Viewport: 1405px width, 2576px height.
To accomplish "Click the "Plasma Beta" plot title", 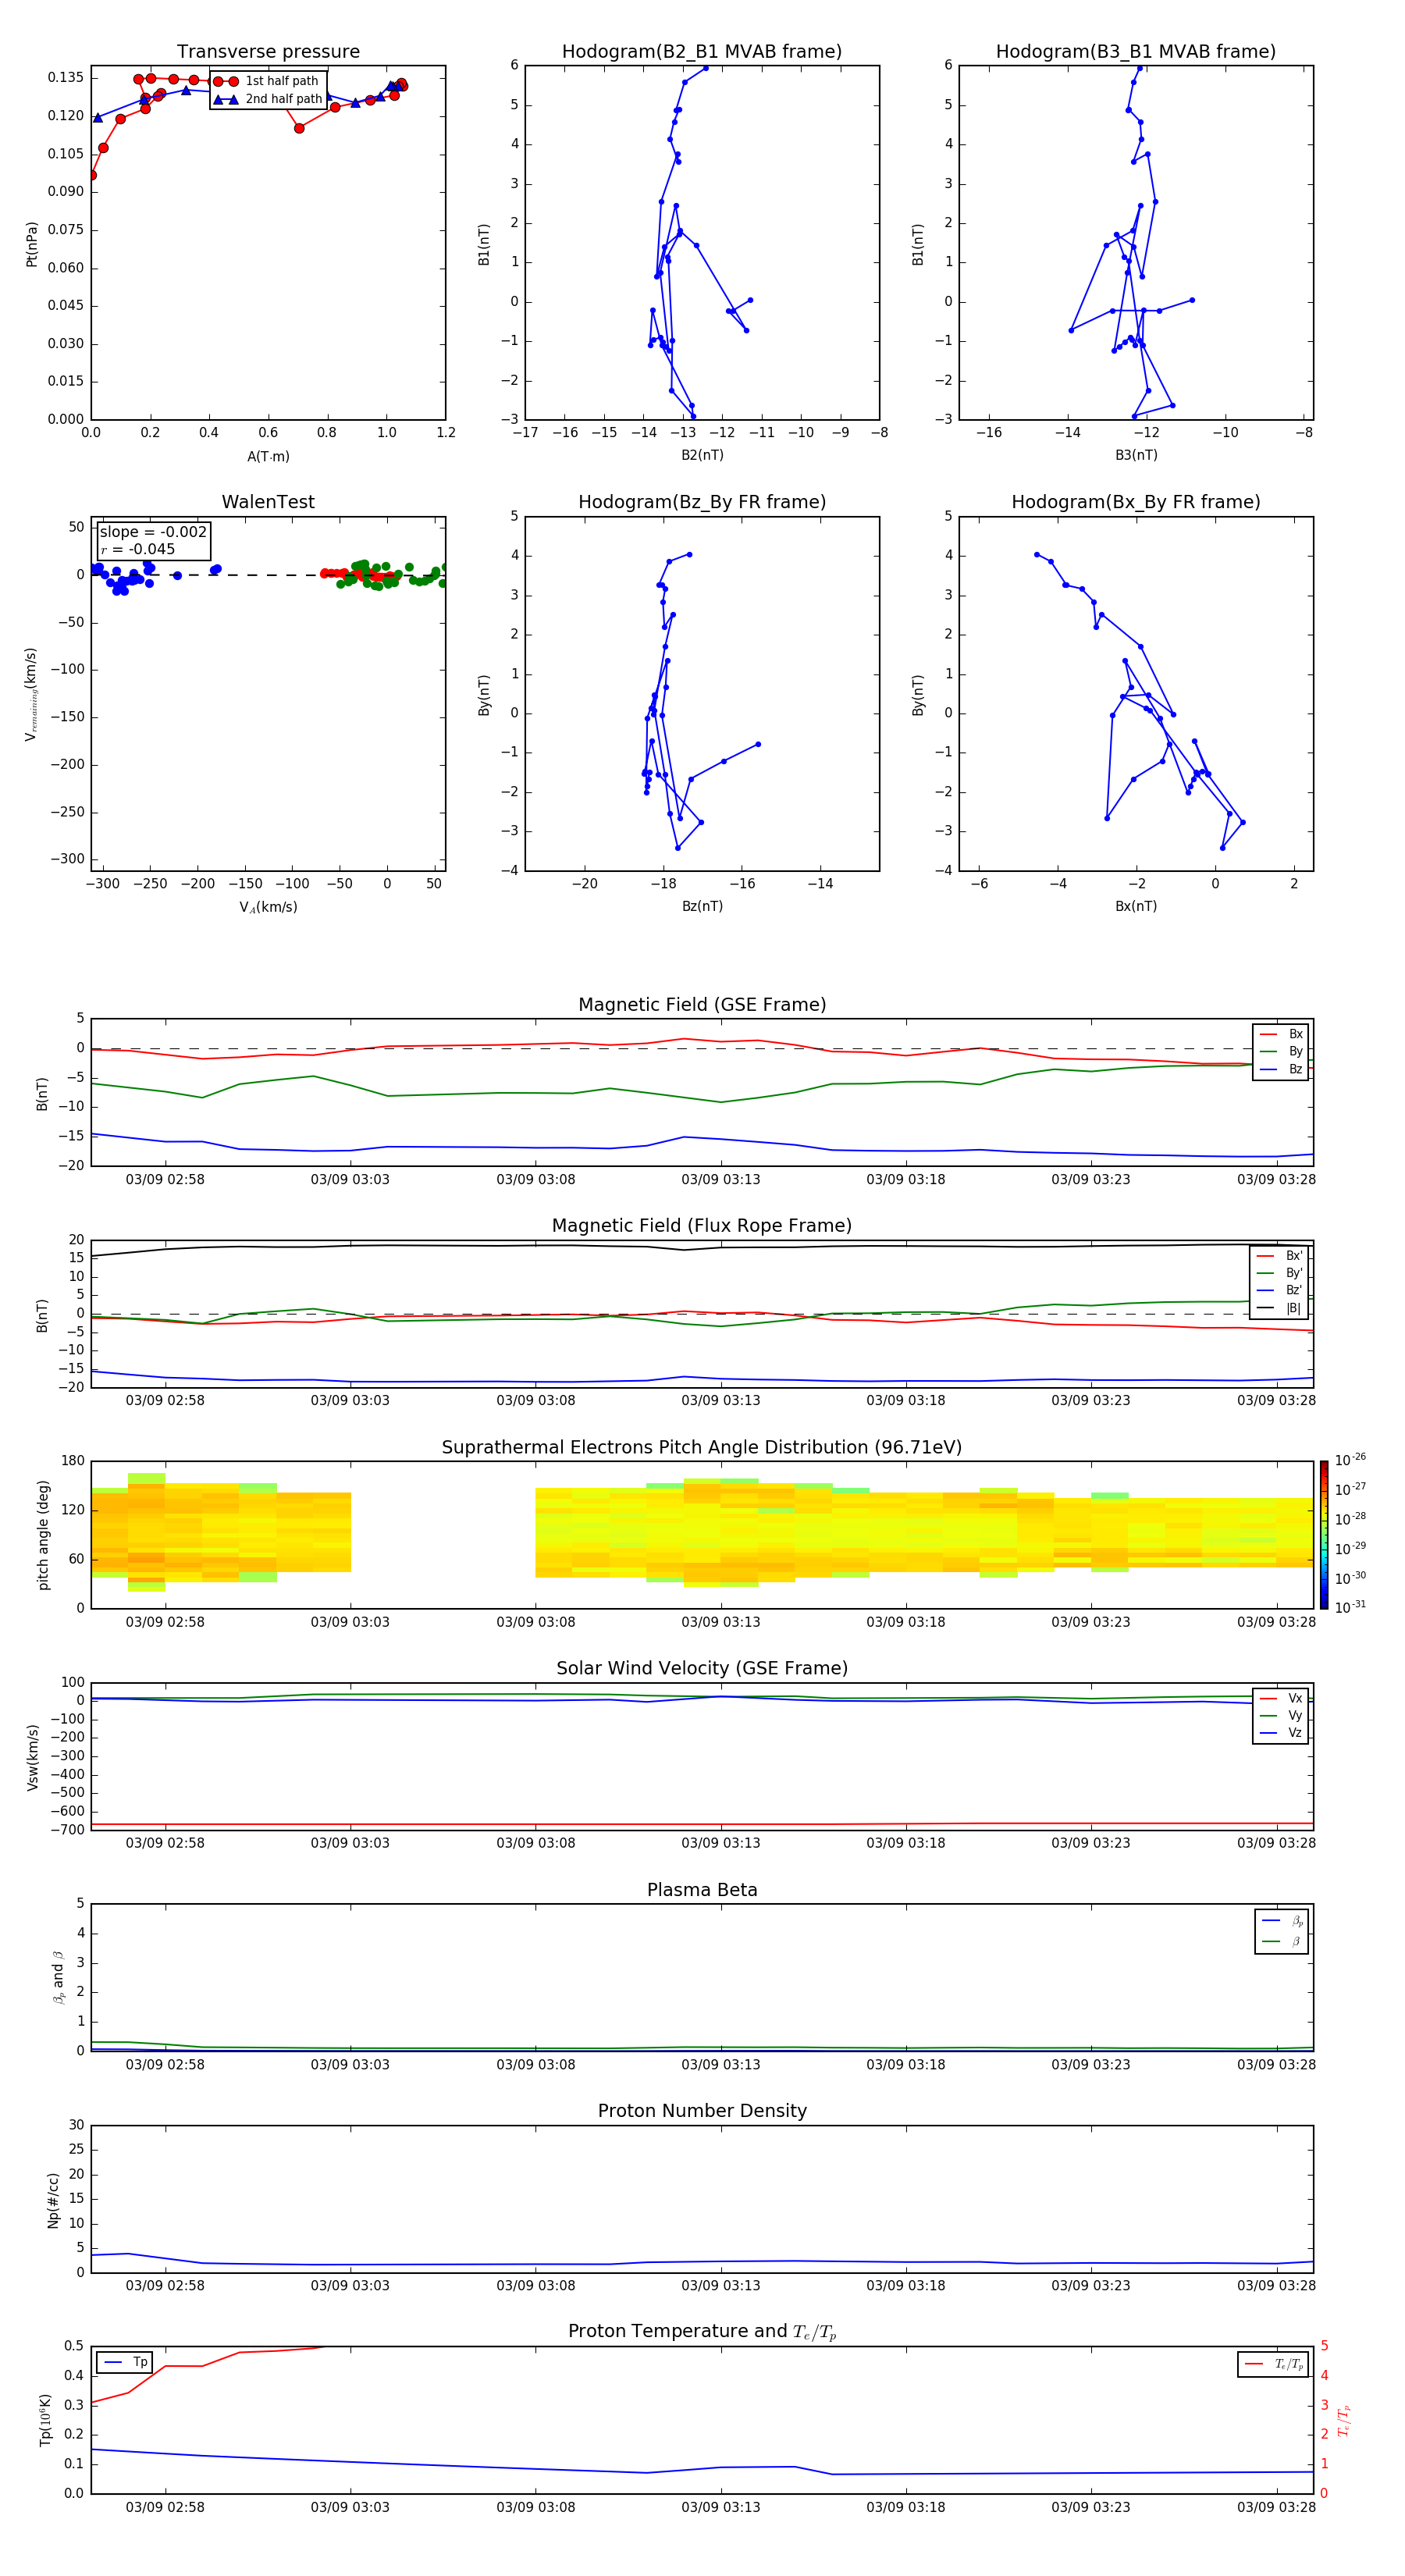I will [702, 1891].
